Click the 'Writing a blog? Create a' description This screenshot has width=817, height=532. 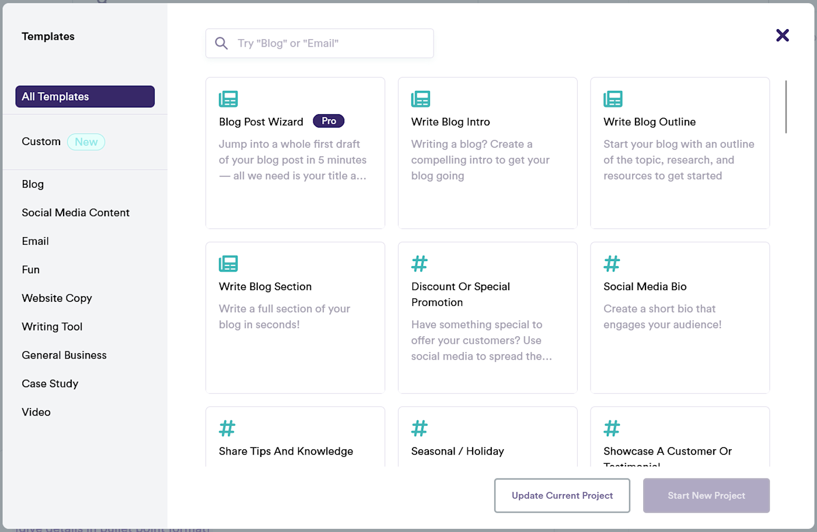click(480, 160)
